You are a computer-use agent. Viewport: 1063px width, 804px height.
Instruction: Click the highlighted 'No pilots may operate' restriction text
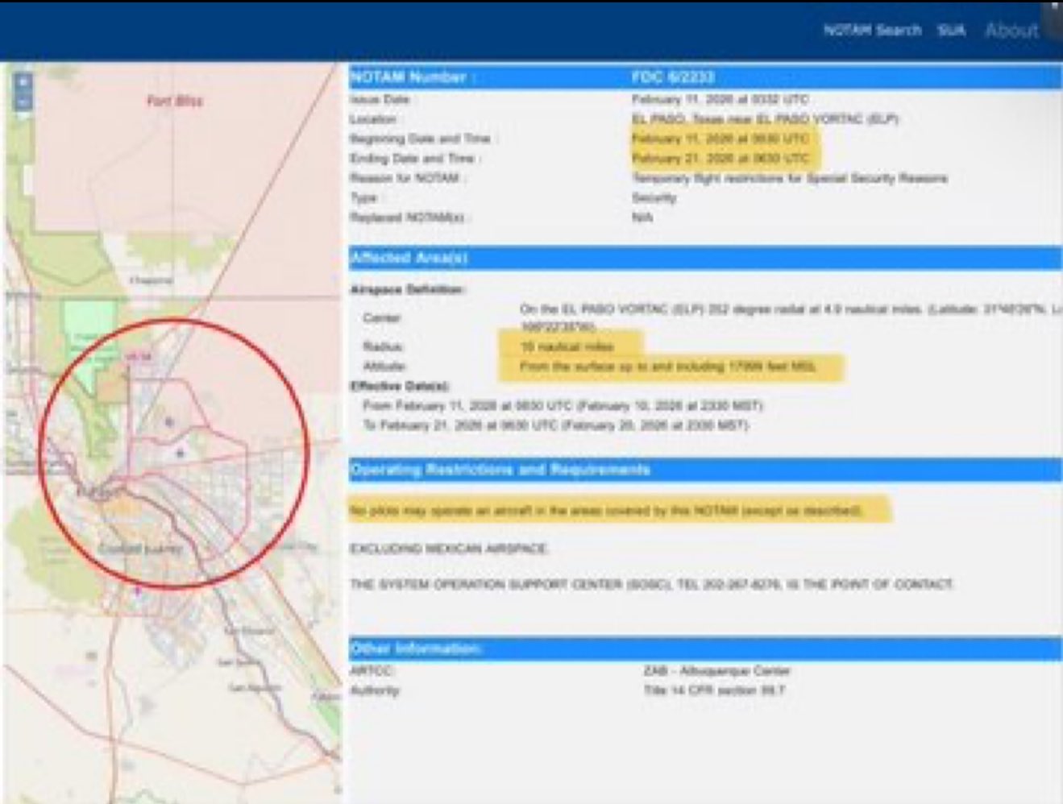tap(606, 511)
